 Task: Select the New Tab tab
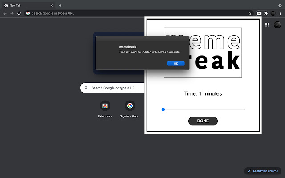click(28, 6)
